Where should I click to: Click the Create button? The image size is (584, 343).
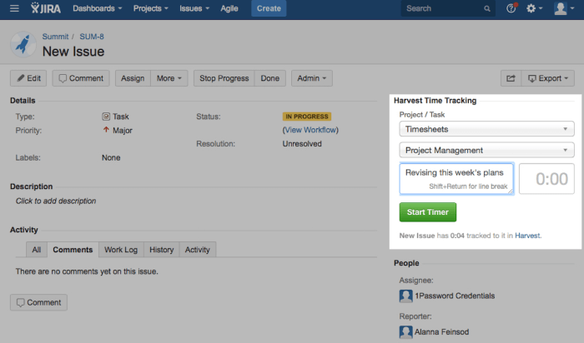tap(269, 8)
